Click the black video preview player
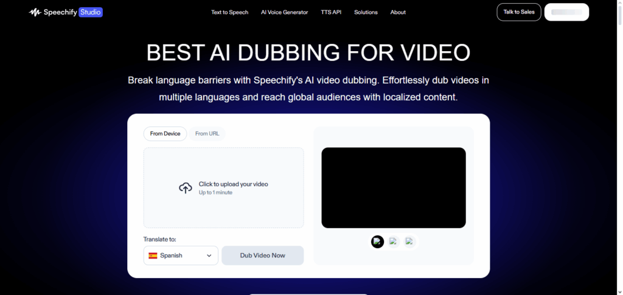The width and height of the screenshot is (623, 295). 394,188
